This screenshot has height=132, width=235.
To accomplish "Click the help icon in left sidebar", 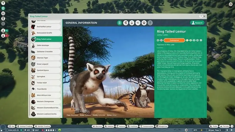I will pyautogui.click(x=3, y=3).
